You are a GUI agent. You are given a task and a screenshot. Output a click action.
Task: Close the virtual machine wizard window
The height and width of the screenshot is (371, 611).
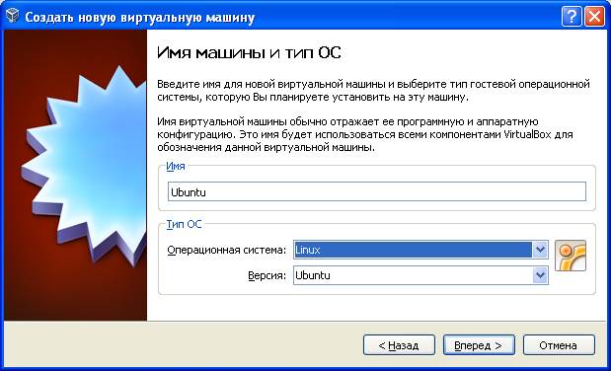(x=595, y=17)
